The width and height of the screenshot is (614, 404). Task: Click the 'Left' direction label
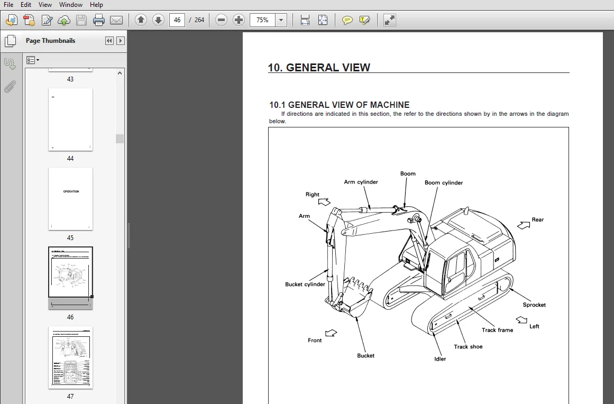534,326
